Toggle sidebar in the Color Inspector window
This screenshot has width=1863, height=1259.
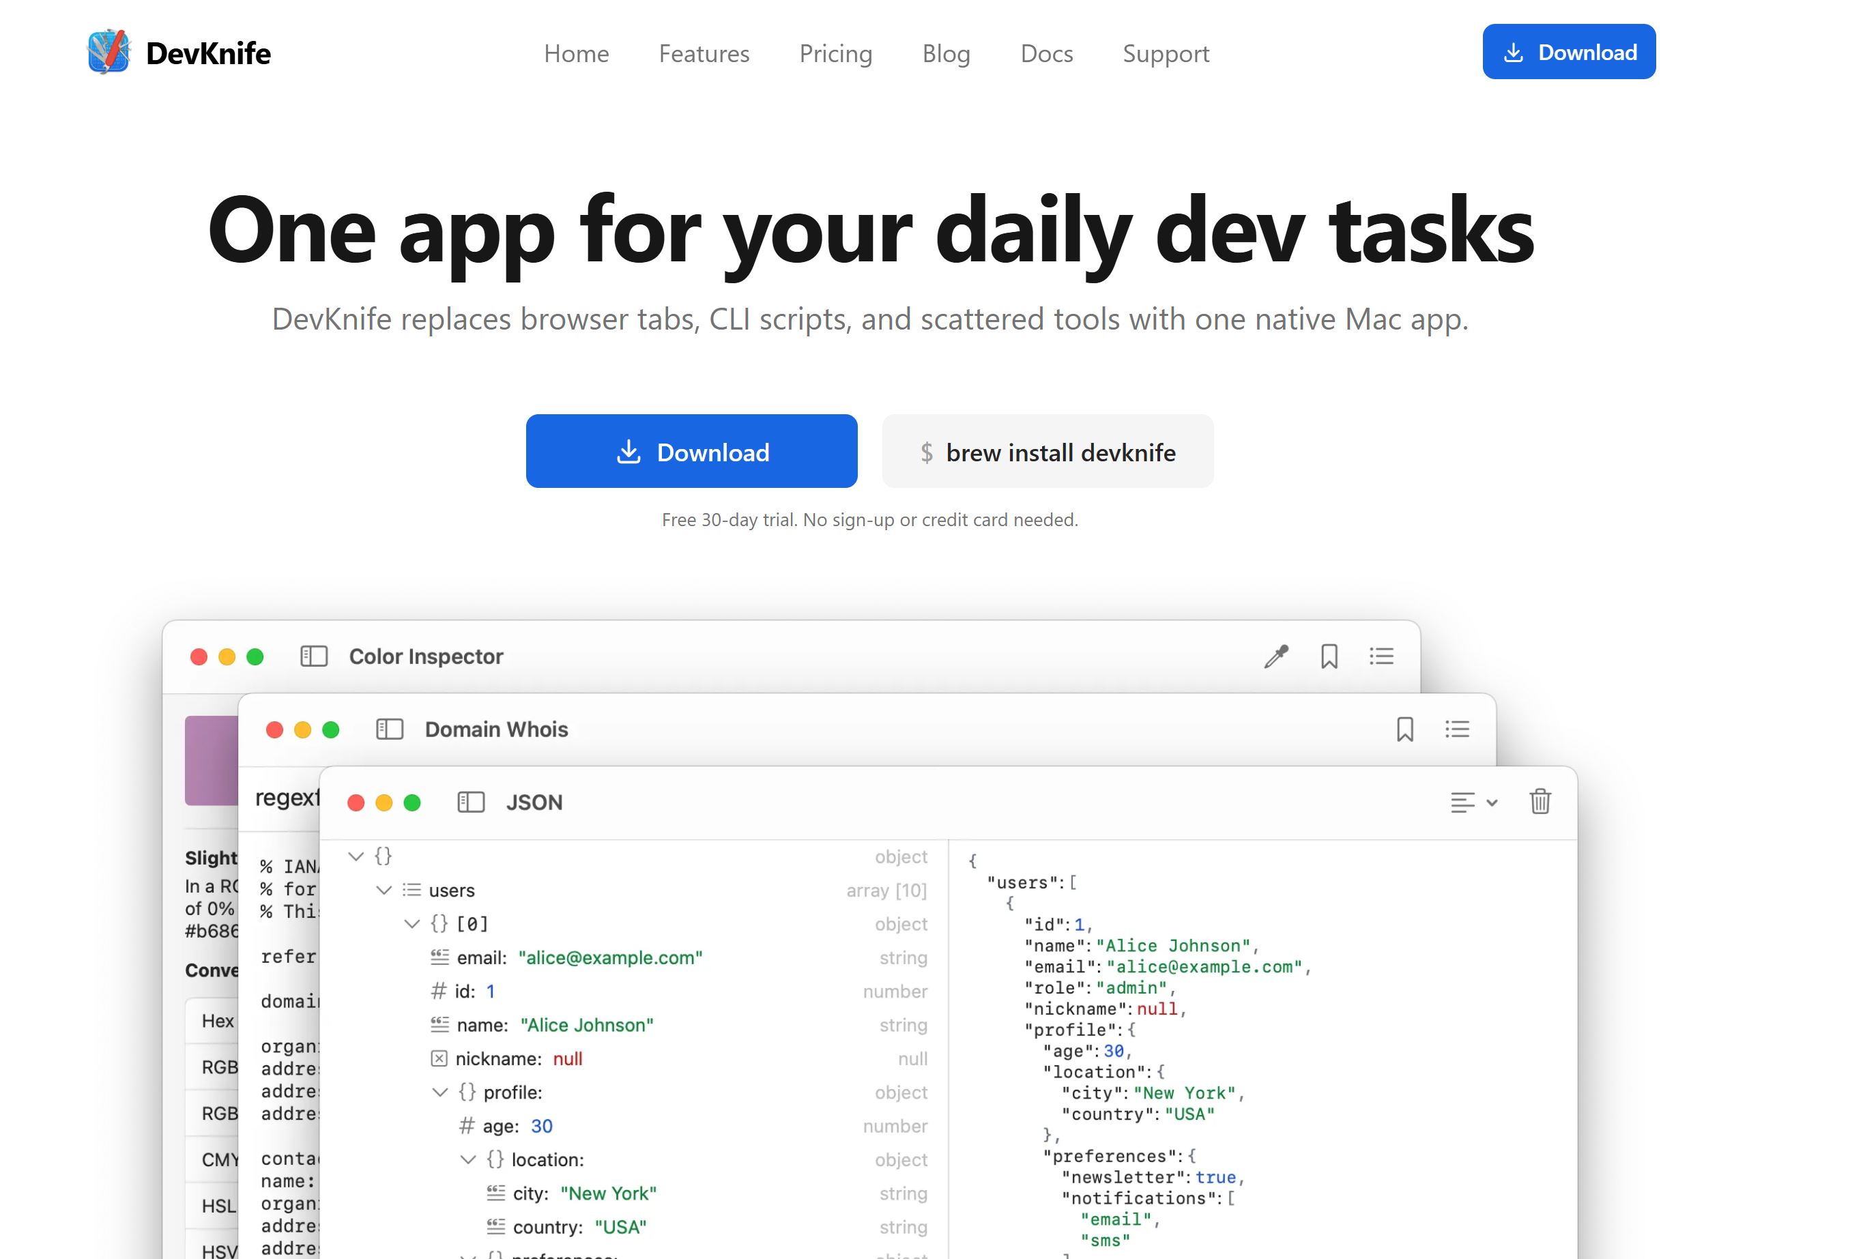coord(313,656)
